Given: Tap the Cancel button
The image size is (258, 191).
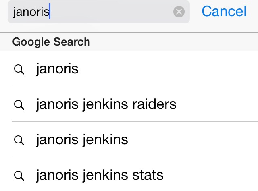Looking at the screenshot, I should [x=224, y=11].
